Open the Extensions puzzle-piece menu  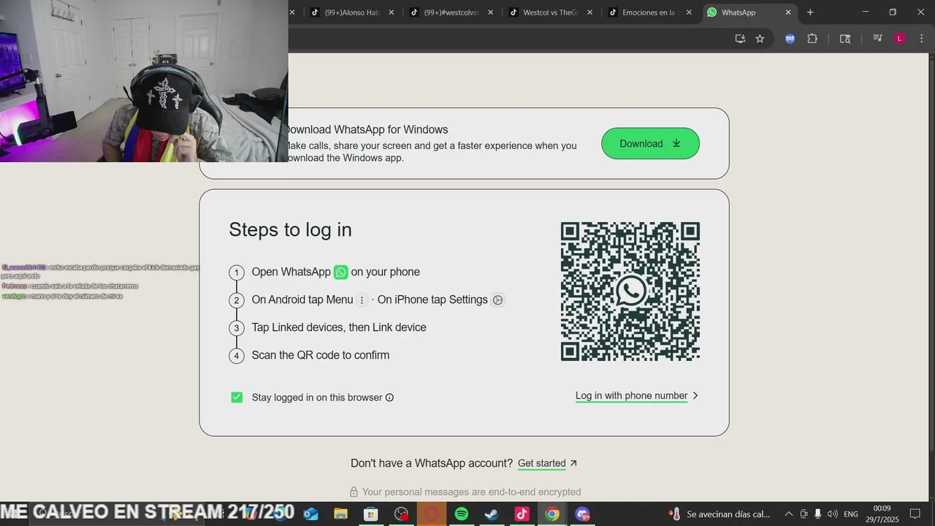[x=812, y=39]
